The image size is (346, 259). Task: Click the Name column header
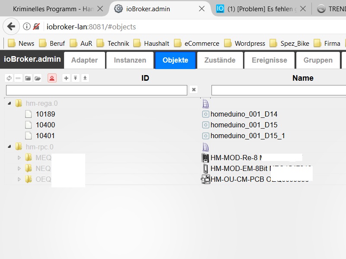(303, 78)
